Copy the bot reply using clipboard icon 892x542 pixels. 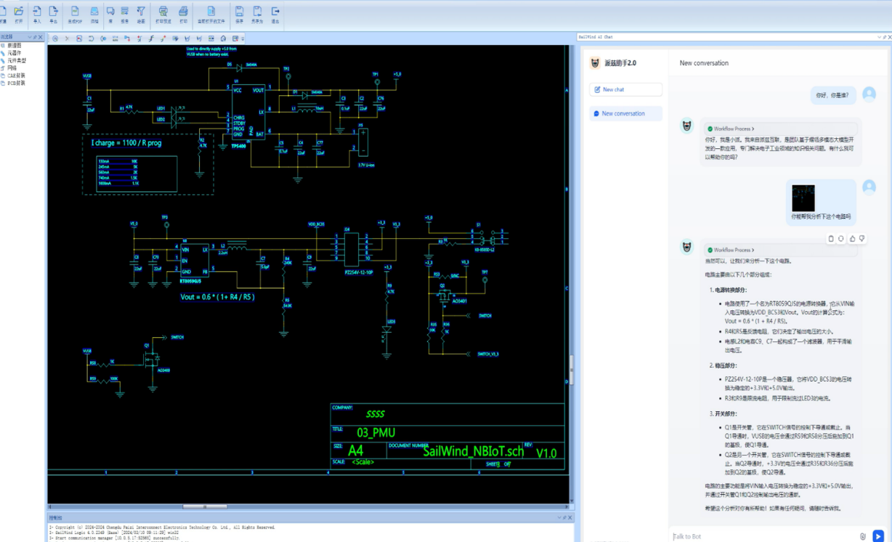pos(831,238)
